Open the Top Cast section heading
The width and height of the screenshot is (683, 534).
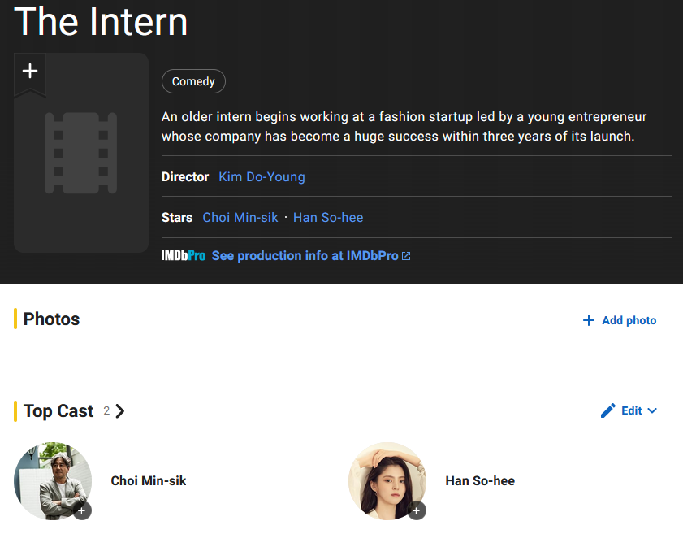click(58, 411)
